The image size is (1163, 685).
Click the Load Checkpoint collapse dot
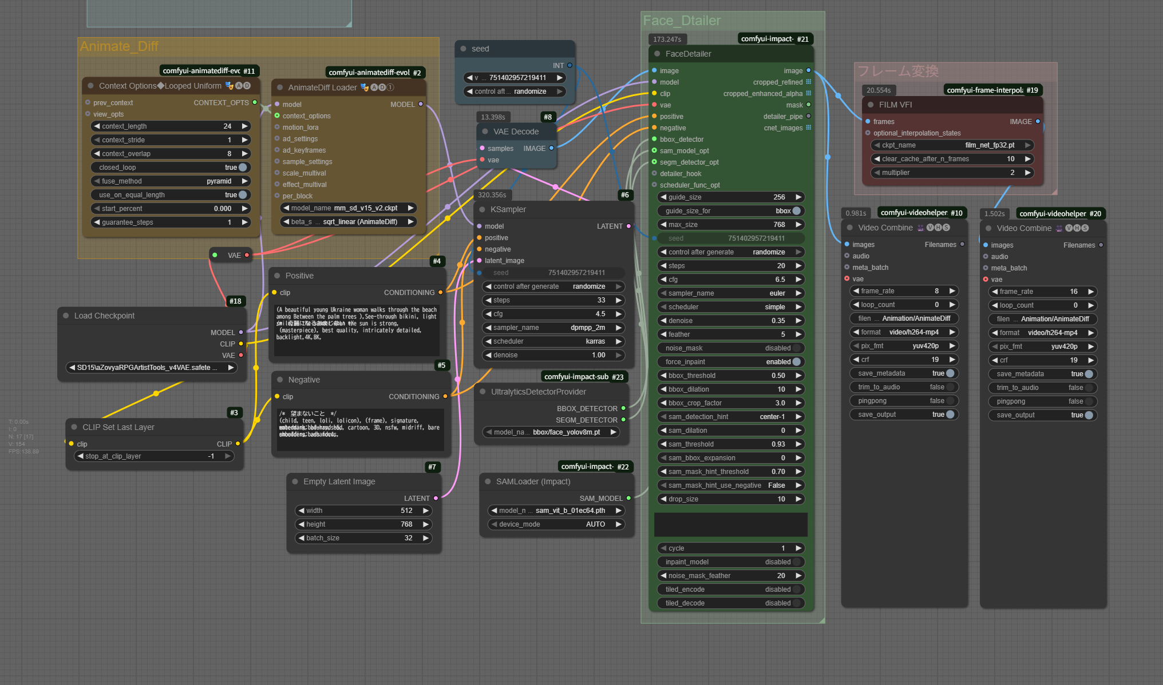point(66,316)
